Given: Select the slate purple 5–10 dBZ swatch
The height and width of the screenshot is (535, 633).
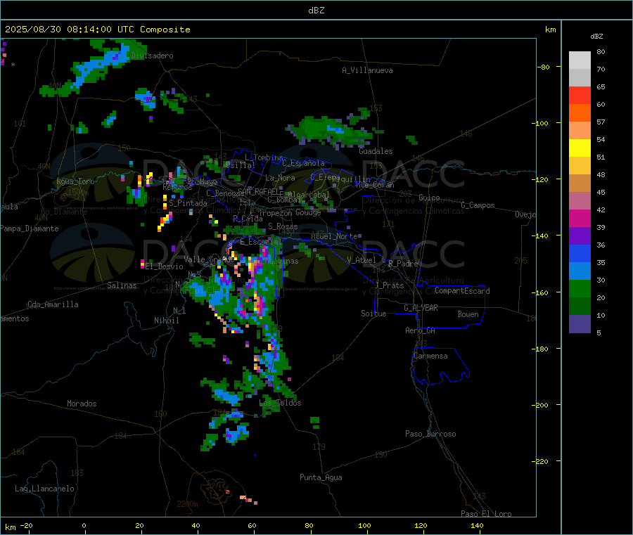Looking at the screenshot, I should click(x=580, y=324).
